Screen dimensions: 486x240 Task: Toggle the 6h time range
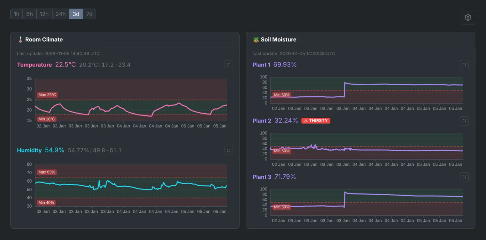(x=29, y=14)
